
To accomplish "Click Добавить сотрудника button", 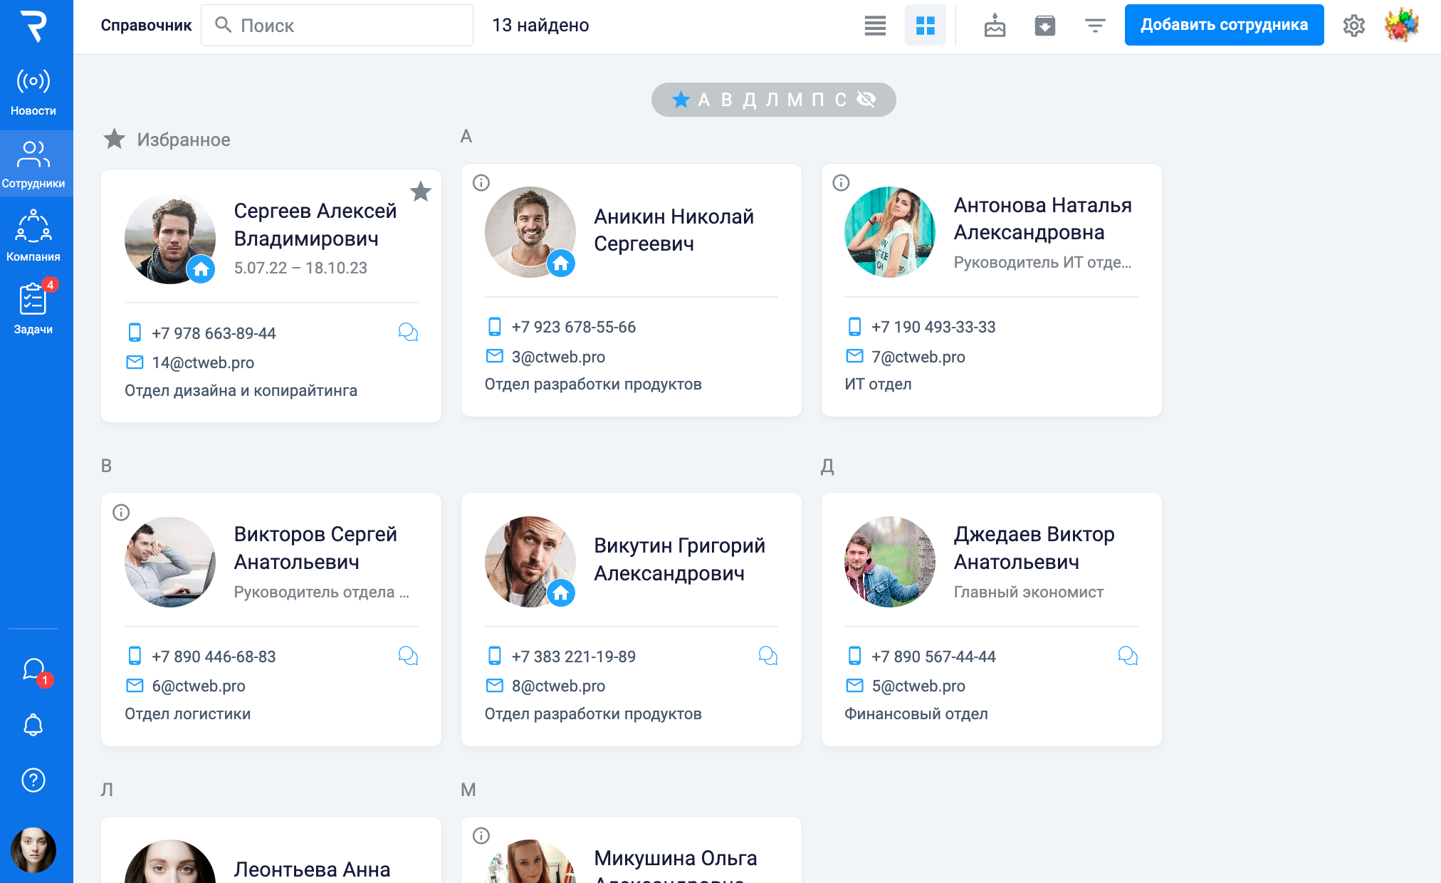I will (x=1224, y=25).
